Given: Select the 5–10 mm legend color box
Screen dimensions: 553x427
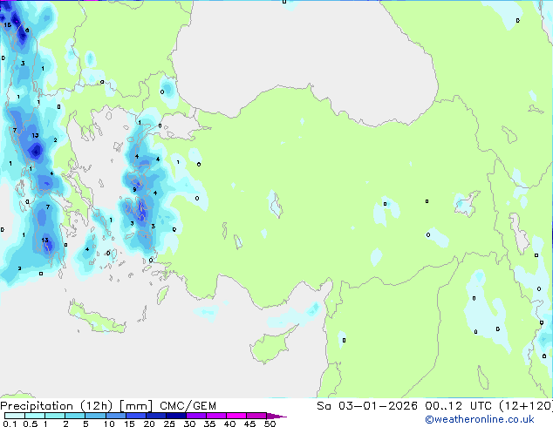Looking at the screenshot, I should [95, 416].
